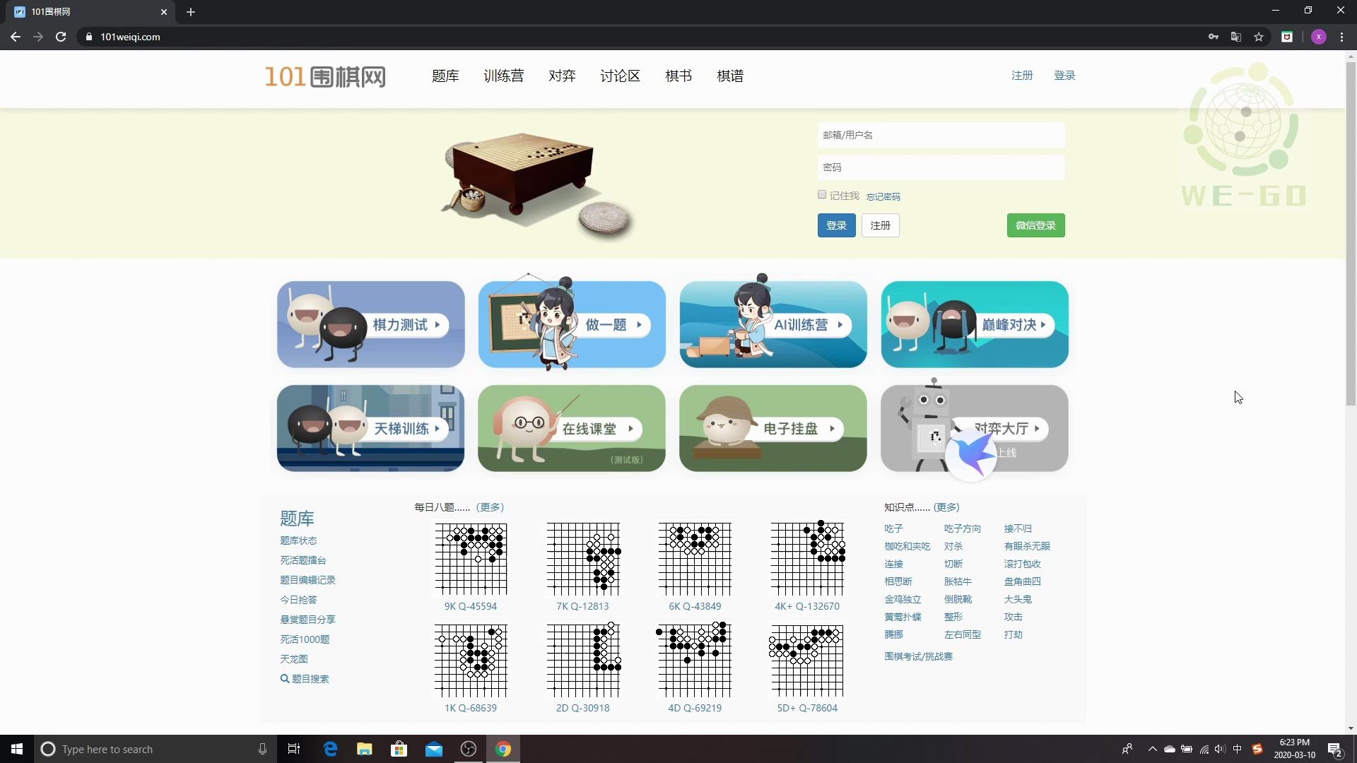
Task: Click the Google Translate icon in address bar
Action: click(1236, 37)
